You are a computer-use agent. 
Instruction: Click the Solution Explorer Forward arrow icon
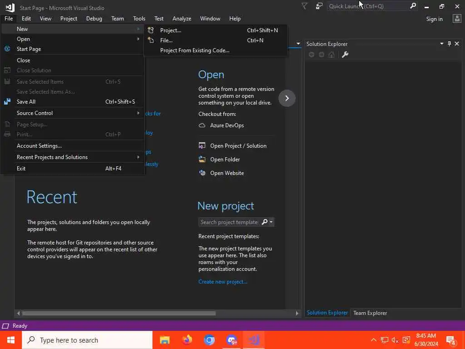pyautogui.click(x=322, y=55)
